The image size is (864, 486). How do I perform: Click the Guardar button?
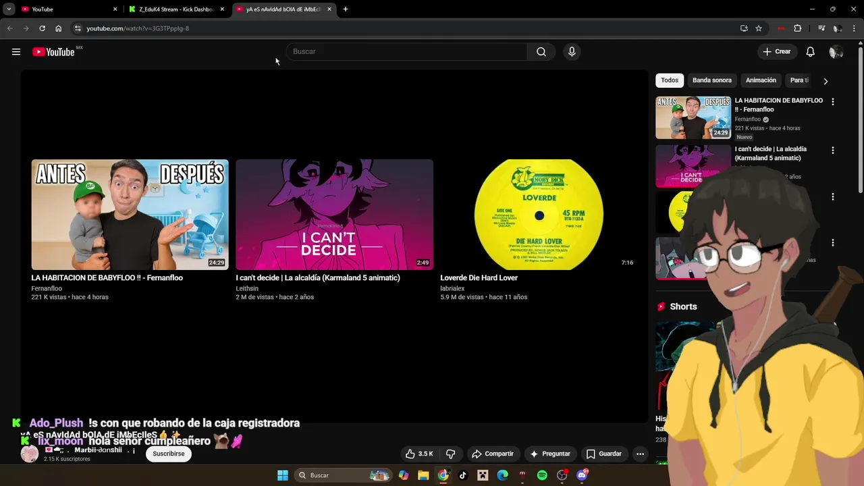click(x=604, y=454)
